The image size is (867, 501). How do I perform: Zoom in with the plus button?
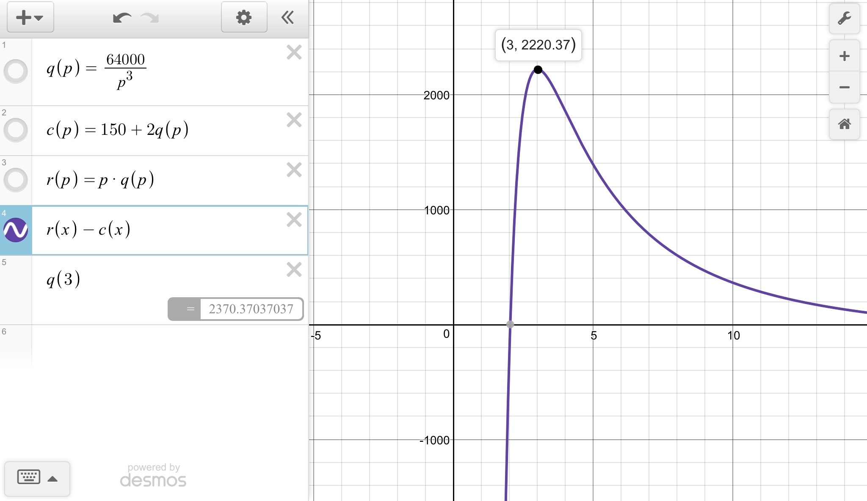pos(844,56)
